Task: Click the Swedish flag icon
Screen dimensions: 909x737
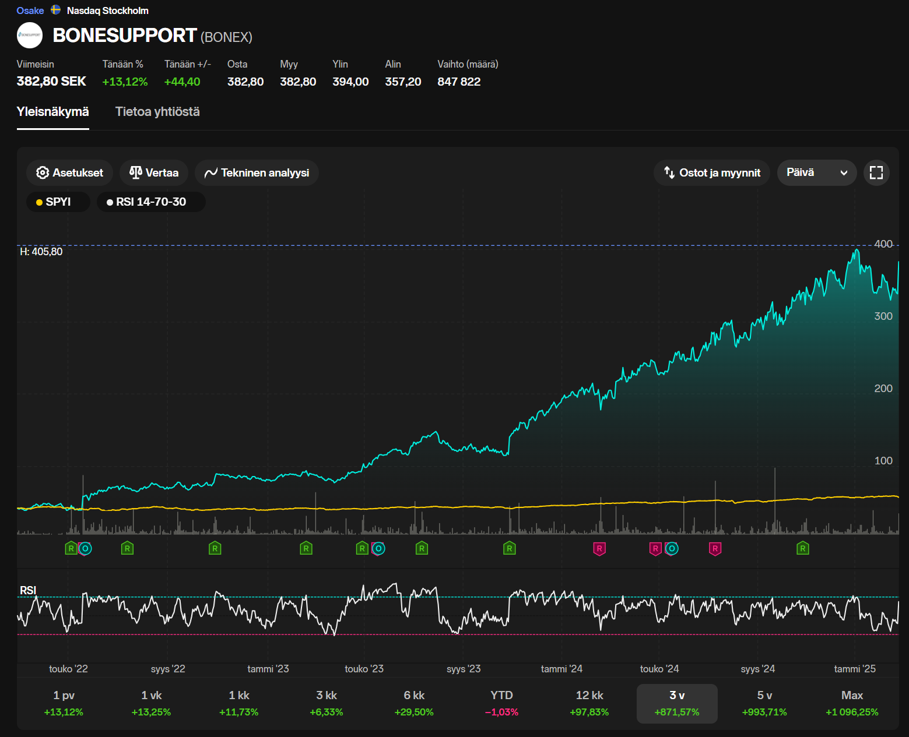Action: [56, 10]
